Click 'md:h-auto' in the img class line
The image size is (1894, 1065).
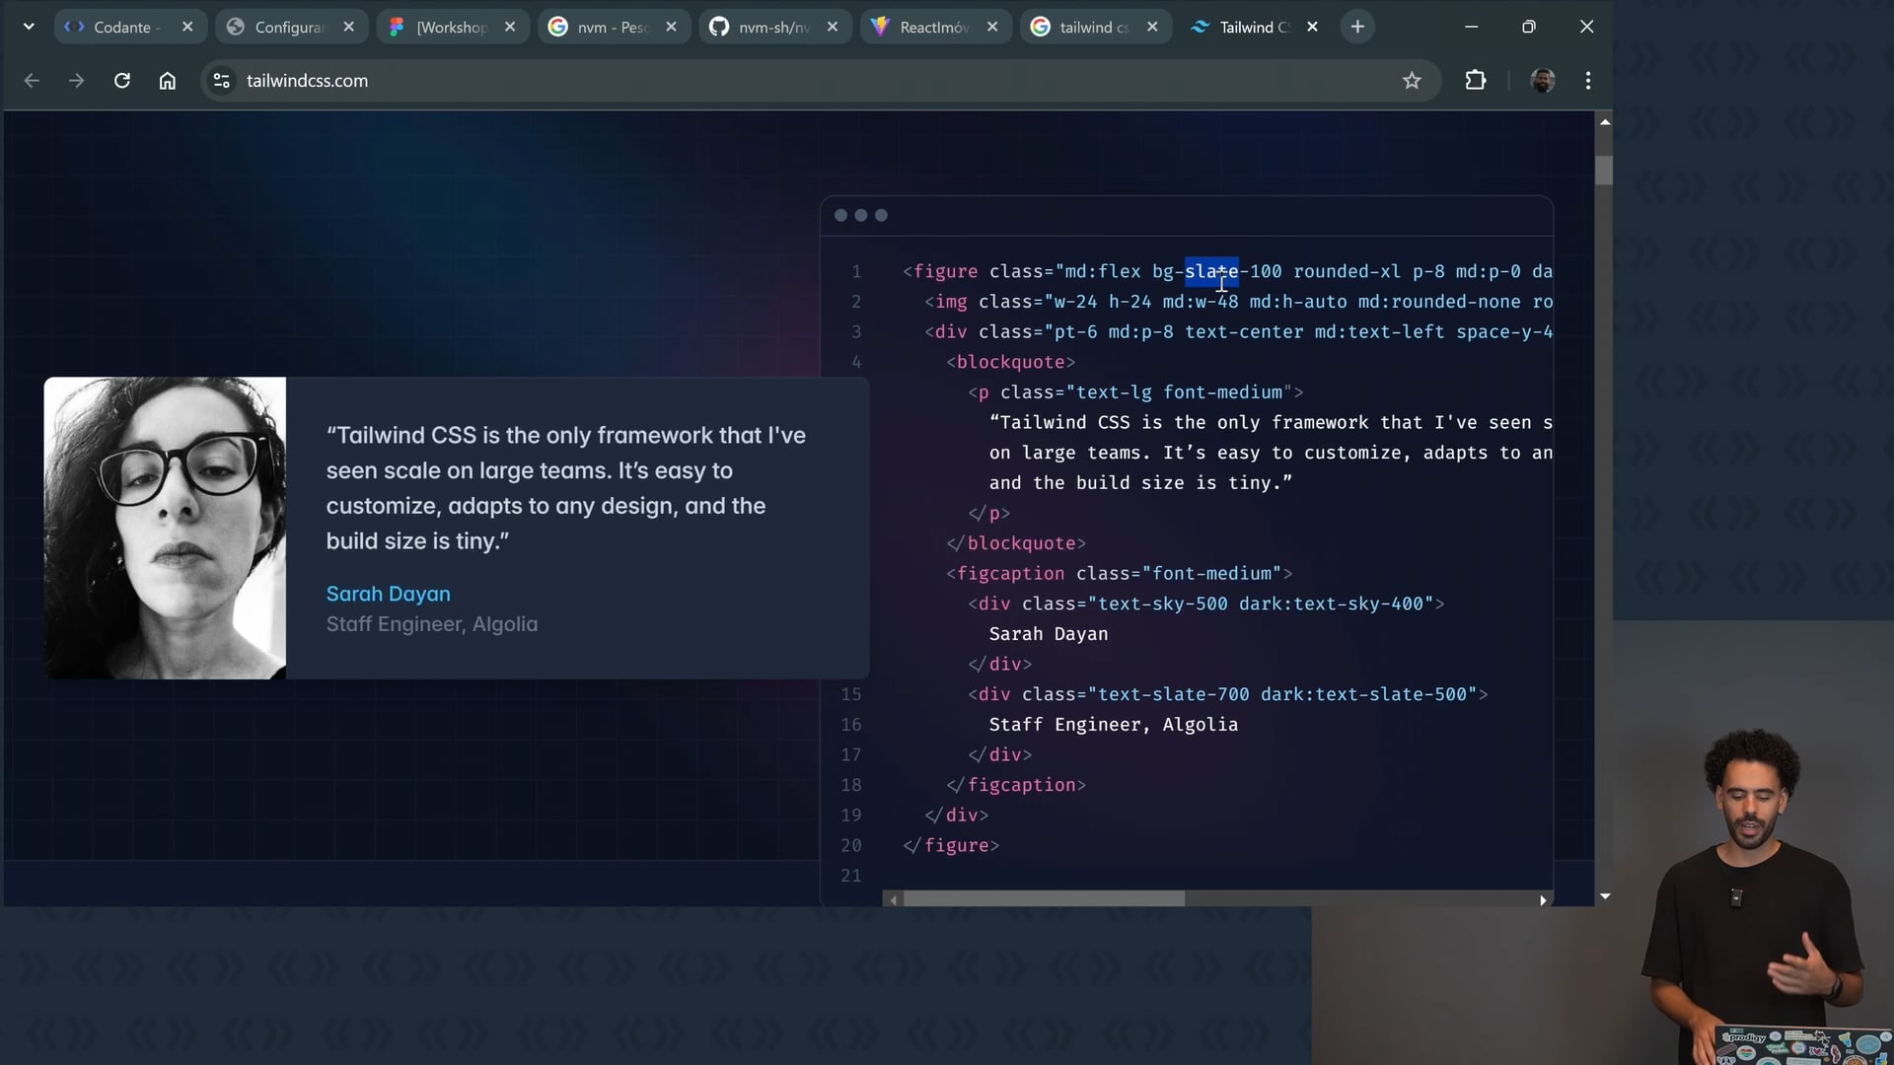click(x=1298, y=302)
